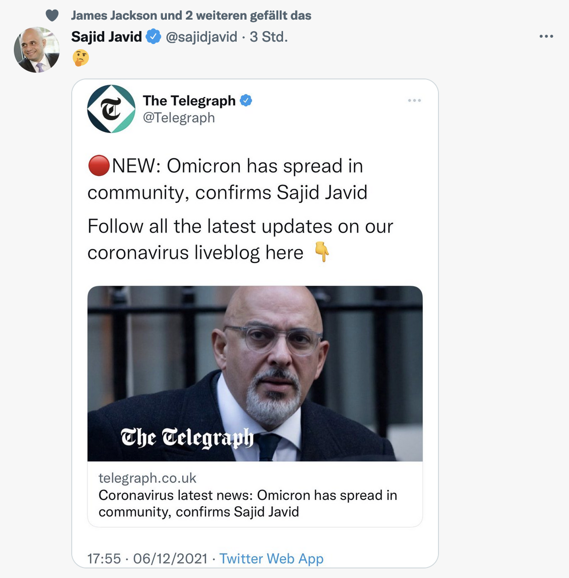Click the Twitter Web App source label

(x=271, y=558)
